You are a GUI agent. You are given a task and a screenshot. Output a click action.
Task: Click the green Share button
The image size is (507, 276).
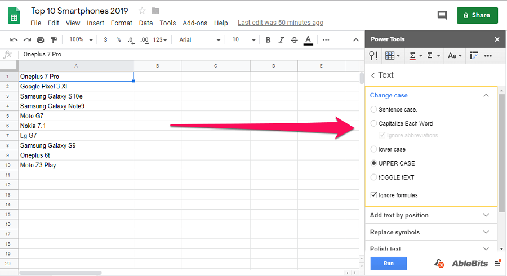(477, 15)
